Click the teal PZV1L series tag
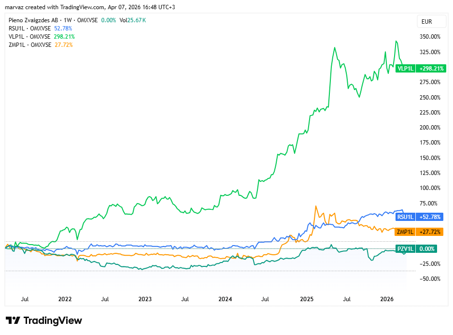This screenshot has width=453, height=335. (x=405, y=249)
